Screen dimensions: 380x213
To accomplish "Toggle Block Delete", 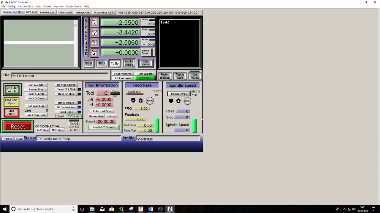I will click(66, 103).
